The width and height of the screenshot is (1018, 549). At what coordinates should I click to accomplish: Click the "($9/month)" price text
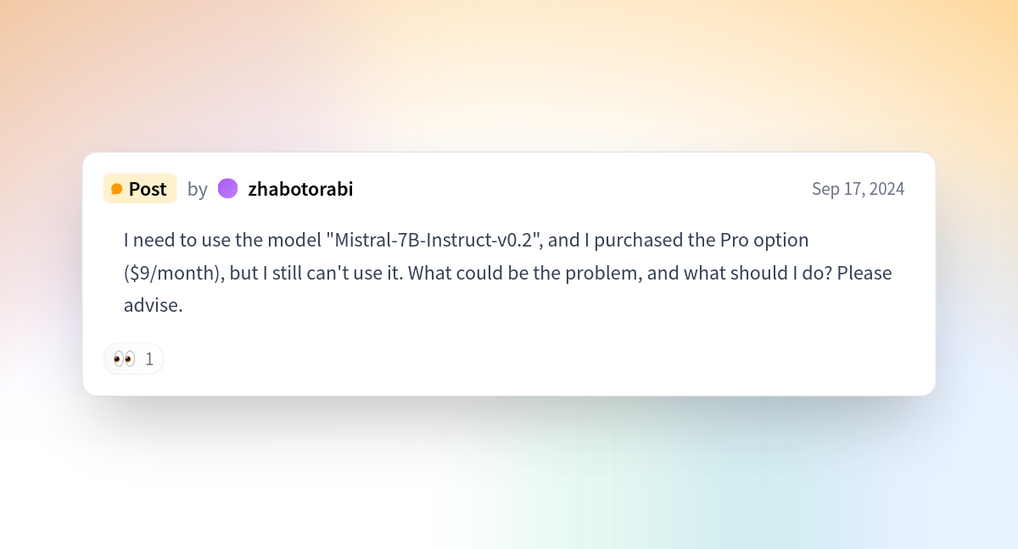tap(174, 273)
